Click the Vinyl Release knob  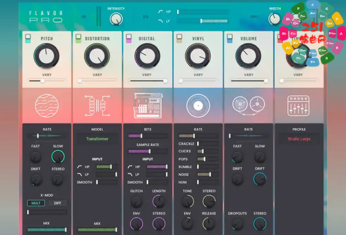[209, 223]
